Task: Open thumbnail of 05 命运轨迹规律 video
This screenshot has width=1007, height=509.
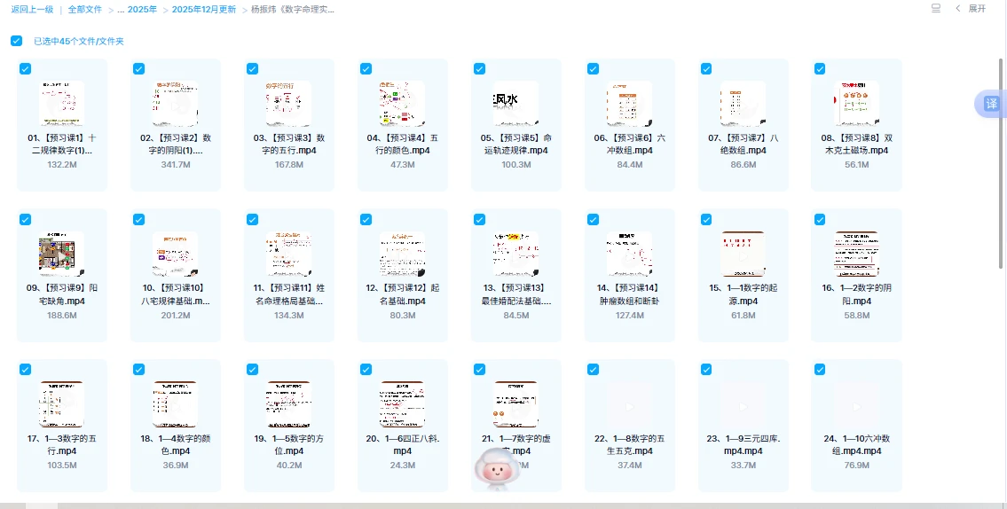Action: pyautogui.click(x=515, y=104)
